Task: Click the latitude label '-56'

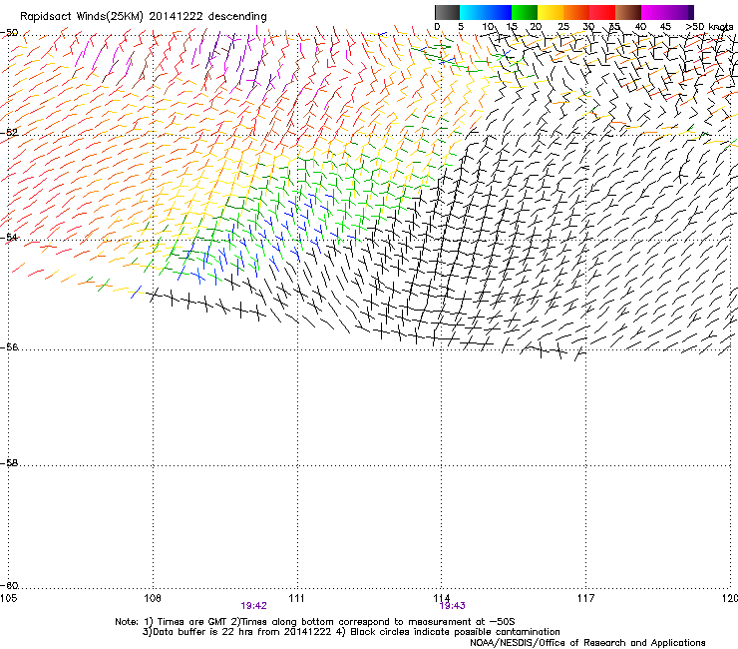Action: (x=9, y=346)
